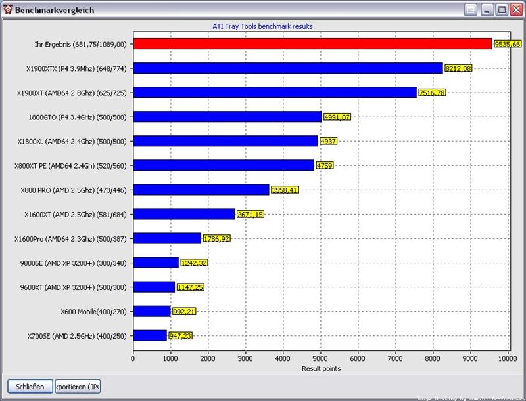
Task: Click the 9535,66 value label
Action: click(x=508, y=44)
